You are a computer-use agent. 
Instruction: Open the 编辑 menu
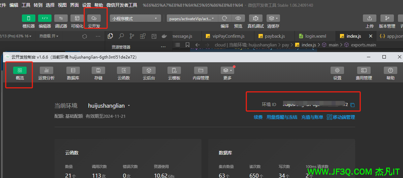coord(14,5)
